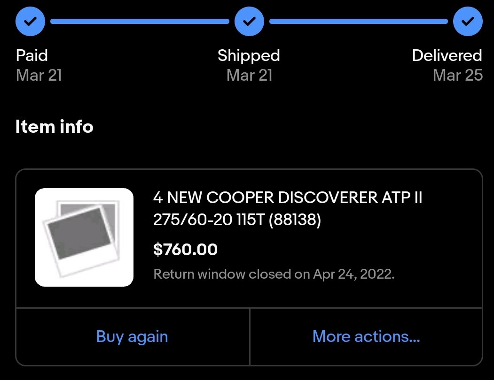Open the Cooper Discoverer ATP II item title
Screen dimensions: 494x380
coord(287,208)
